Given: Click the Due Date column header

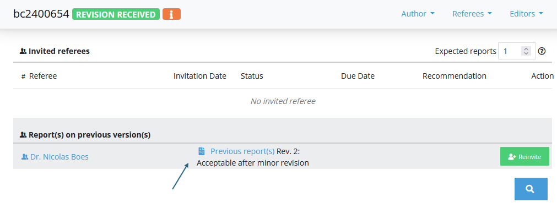Looking at the screenshot, I should (358, 76).
